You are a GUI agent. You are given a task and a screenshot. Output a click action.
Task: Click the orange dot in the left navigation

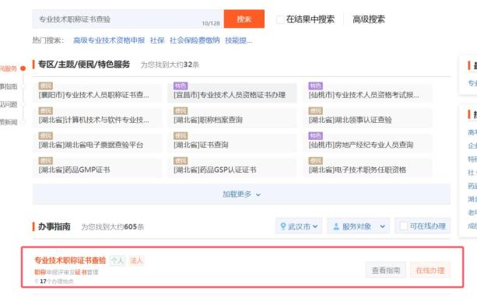[x=23, y=68]
